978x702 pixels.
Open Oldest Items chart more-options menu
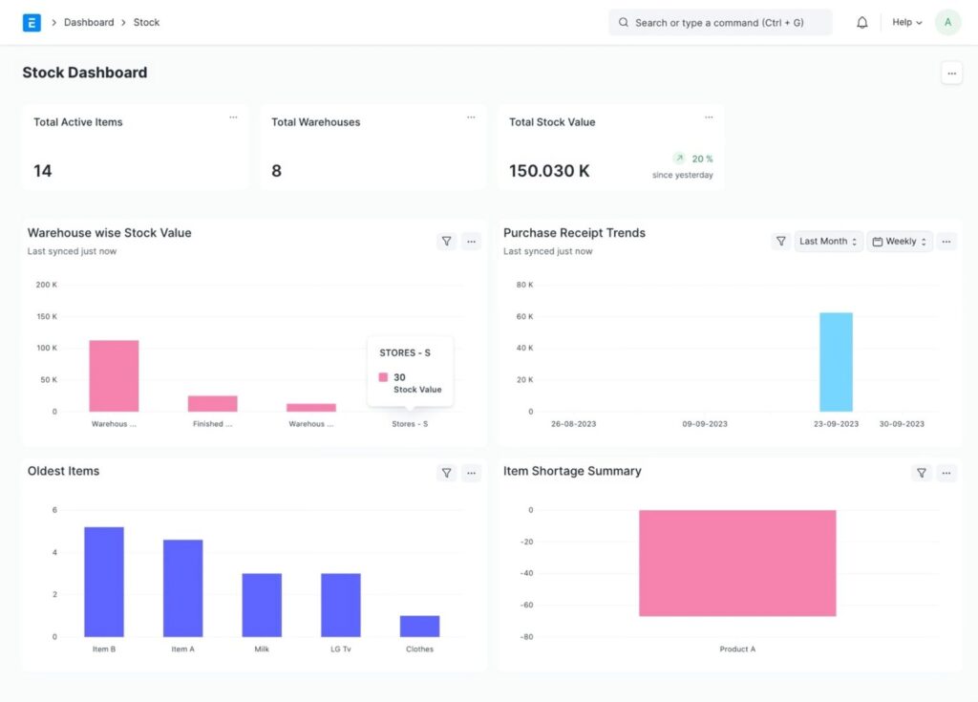coord(471,473)
